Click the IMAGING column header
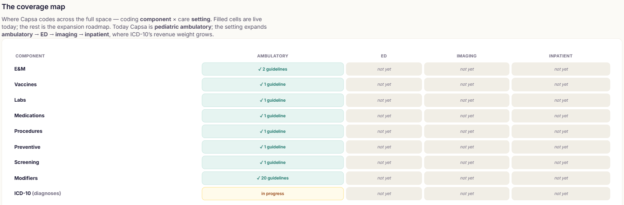 tap(467, 56)
